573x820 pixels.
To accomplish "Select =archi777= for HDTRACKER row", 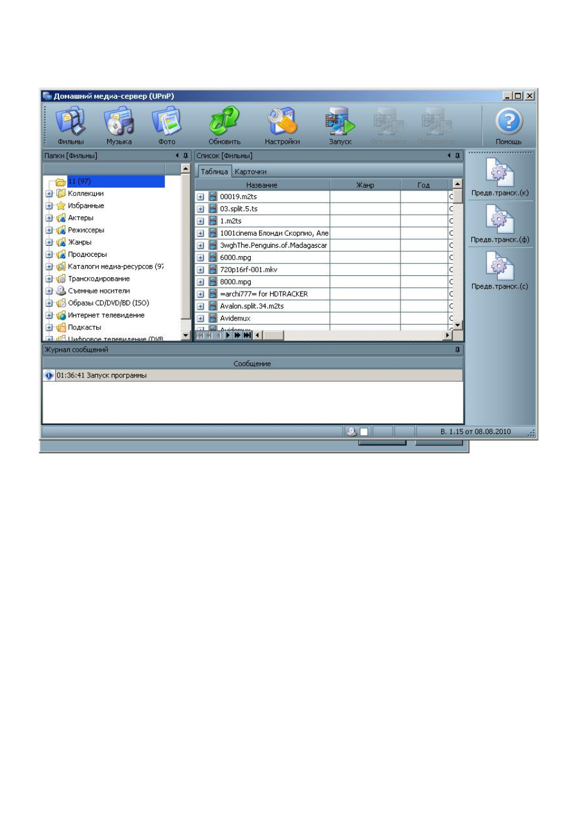I will tap(264, 294).
